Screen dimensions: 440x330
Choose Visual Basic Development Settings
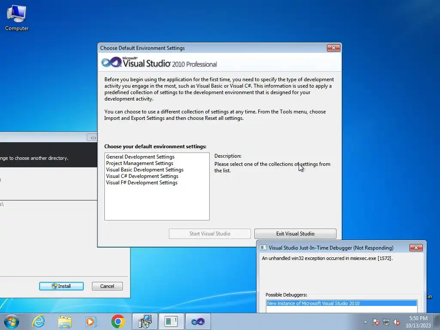pos(145,169)
